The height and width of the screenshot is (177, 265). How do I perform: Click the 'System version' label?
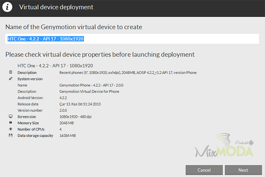point(30,79)
